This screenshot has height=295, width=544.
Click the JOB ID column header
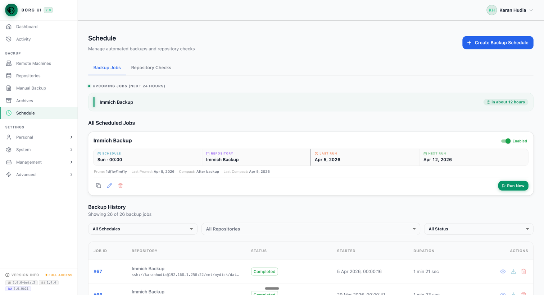[100, 251]
